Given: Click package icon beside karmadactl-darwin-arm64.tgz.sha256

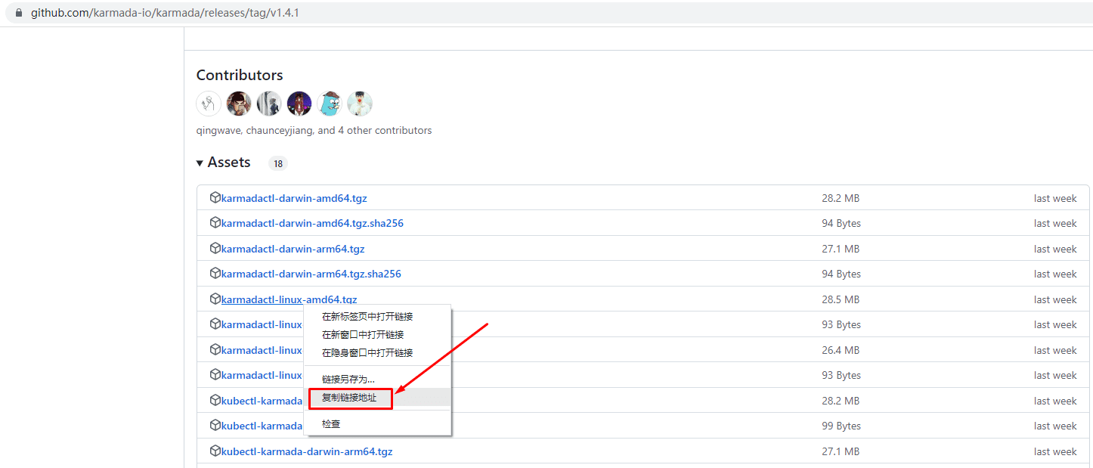Looking at the screenshot, I should 215,274.
